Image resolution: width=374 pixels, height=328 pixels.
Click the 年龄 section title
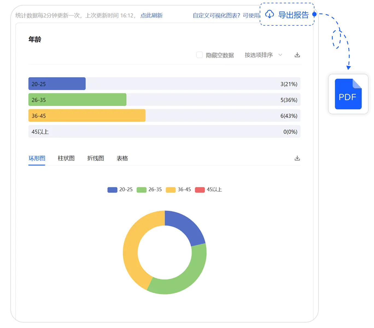coord(35,39)
